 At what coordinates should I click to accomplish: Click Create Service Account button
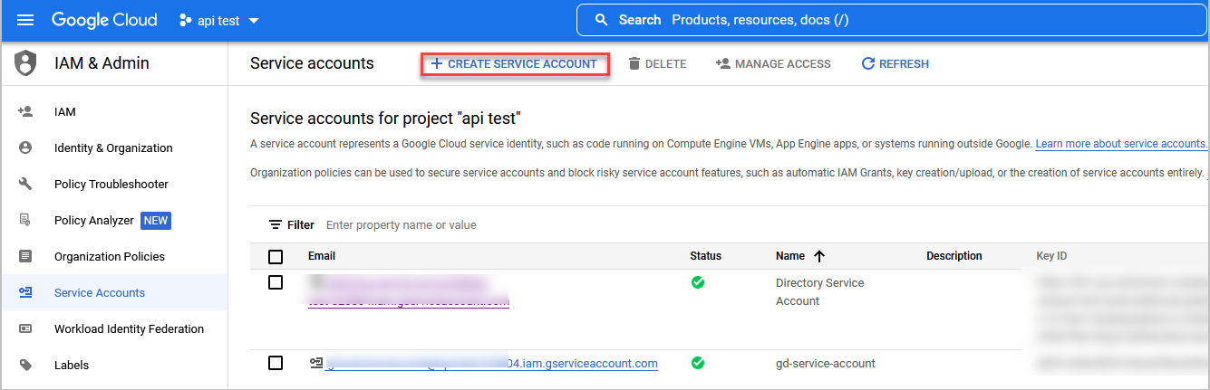coord(514,64)
